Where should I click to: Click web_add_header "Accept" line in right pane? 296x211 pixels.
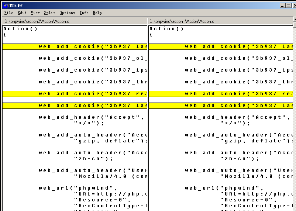[237, 117]
